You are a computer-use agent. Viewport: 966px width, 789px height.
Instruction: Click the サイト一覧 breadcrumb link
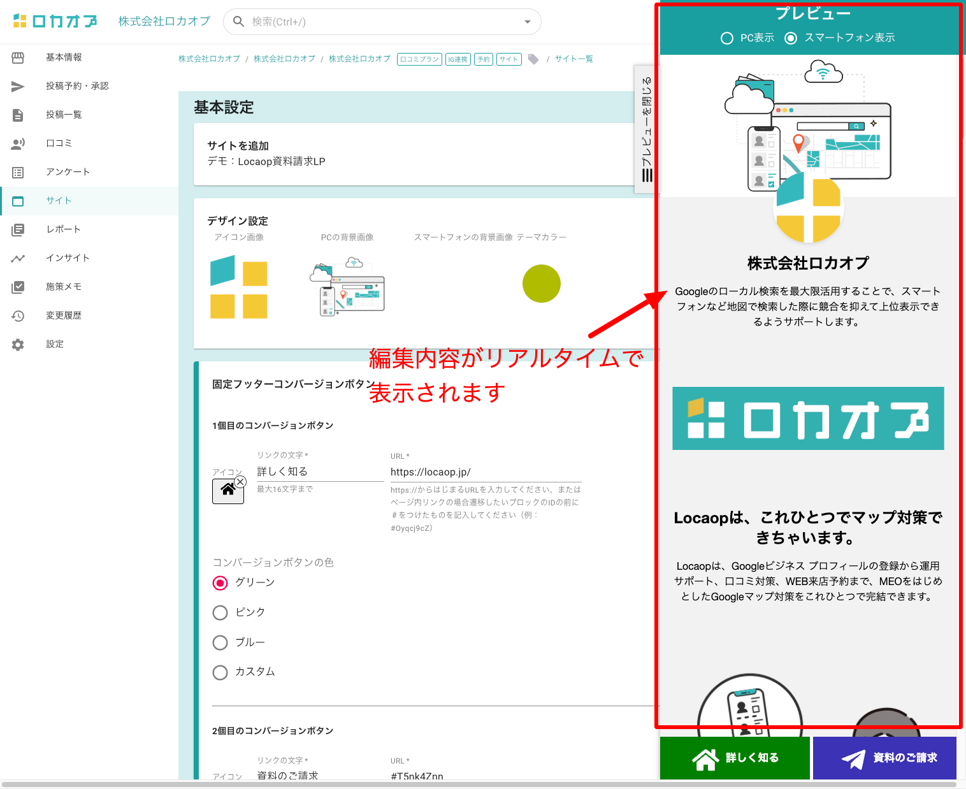pos(573,59)
